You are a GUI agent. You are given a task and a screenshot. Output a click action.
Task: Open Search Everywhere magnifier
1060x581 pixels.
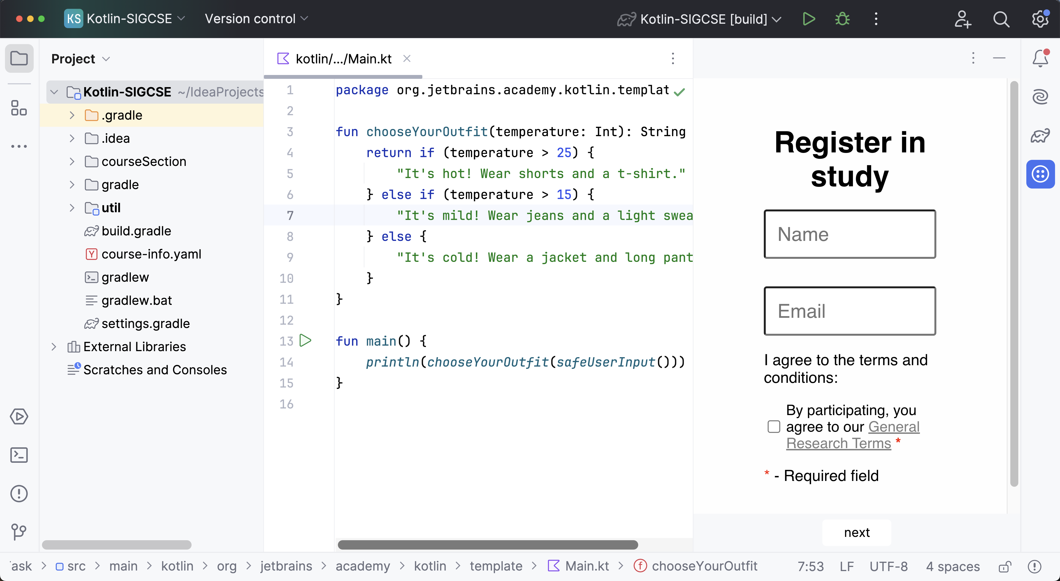click(x=1001, y=19)
